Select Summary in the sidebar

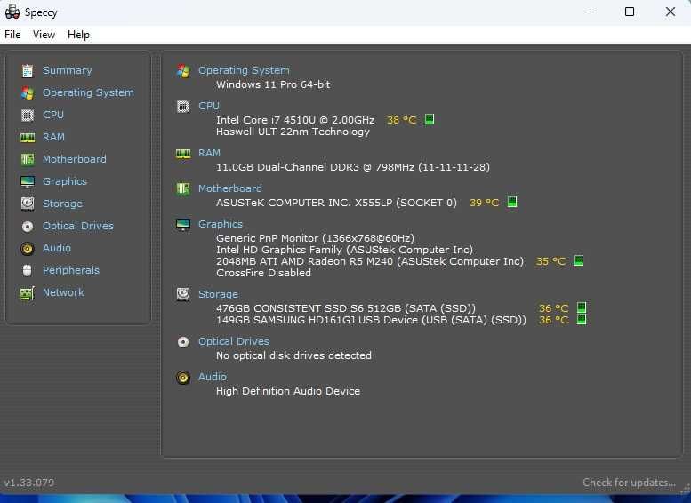click(67, 70)
